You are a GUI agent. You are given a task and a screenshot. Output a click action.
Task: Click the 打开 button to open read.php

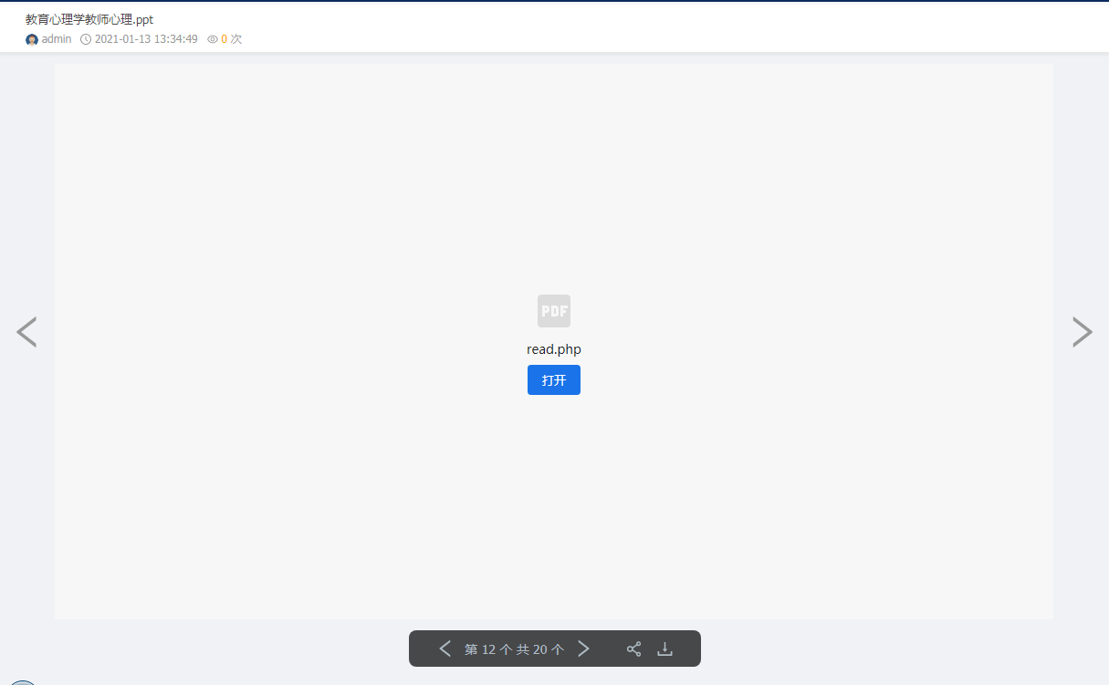553,379
